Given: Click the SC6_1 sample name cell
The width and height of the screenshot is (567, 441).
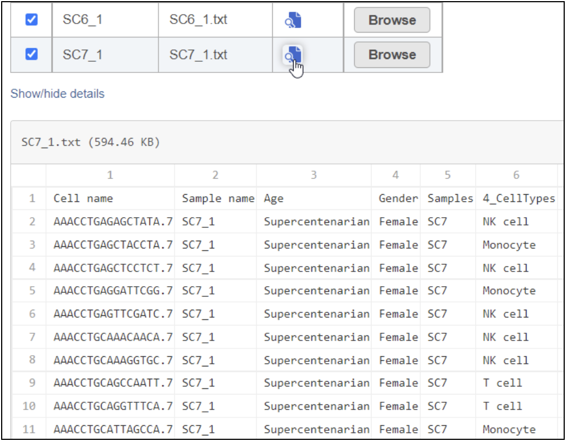Looking at the screenshot, I should pyautogui.click(x=83, y=20).
